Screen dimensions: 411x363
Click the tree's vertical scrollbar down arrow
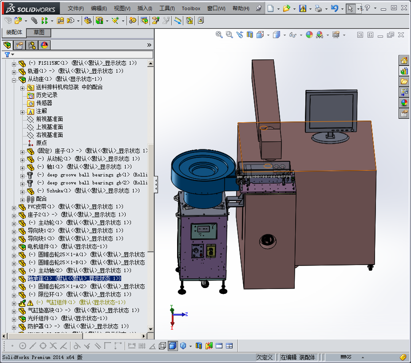pyautogui.click(x=150, y=329)
